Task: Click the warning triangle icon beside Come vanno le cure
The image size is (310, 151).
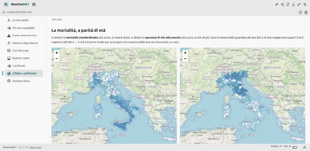Action: click(x=9, y=35)
